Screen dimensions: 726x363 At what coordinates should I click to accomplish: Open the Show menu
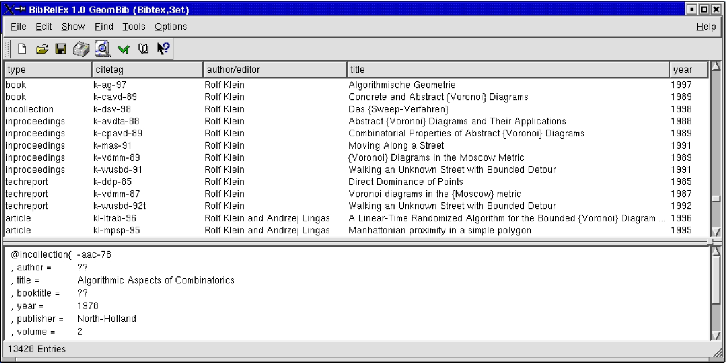(73, 27)
